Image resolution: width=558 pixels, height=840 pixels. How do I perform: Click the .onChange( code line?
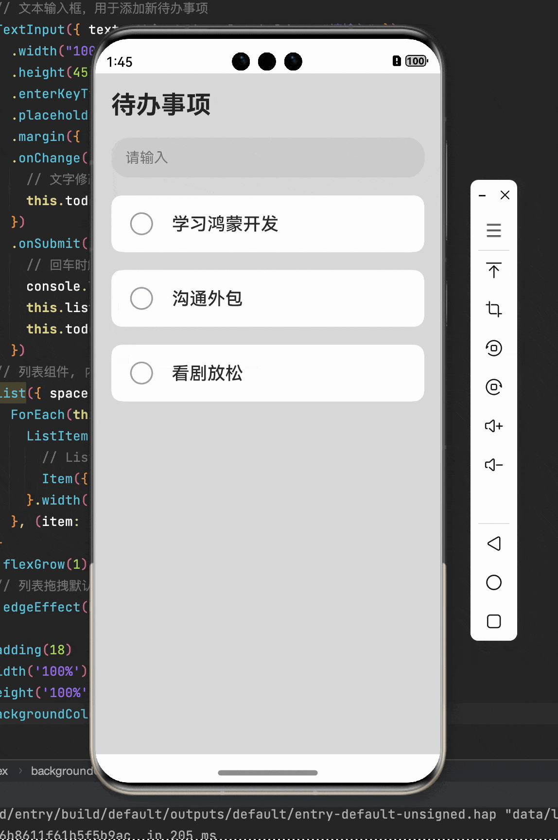click(50, 158)
